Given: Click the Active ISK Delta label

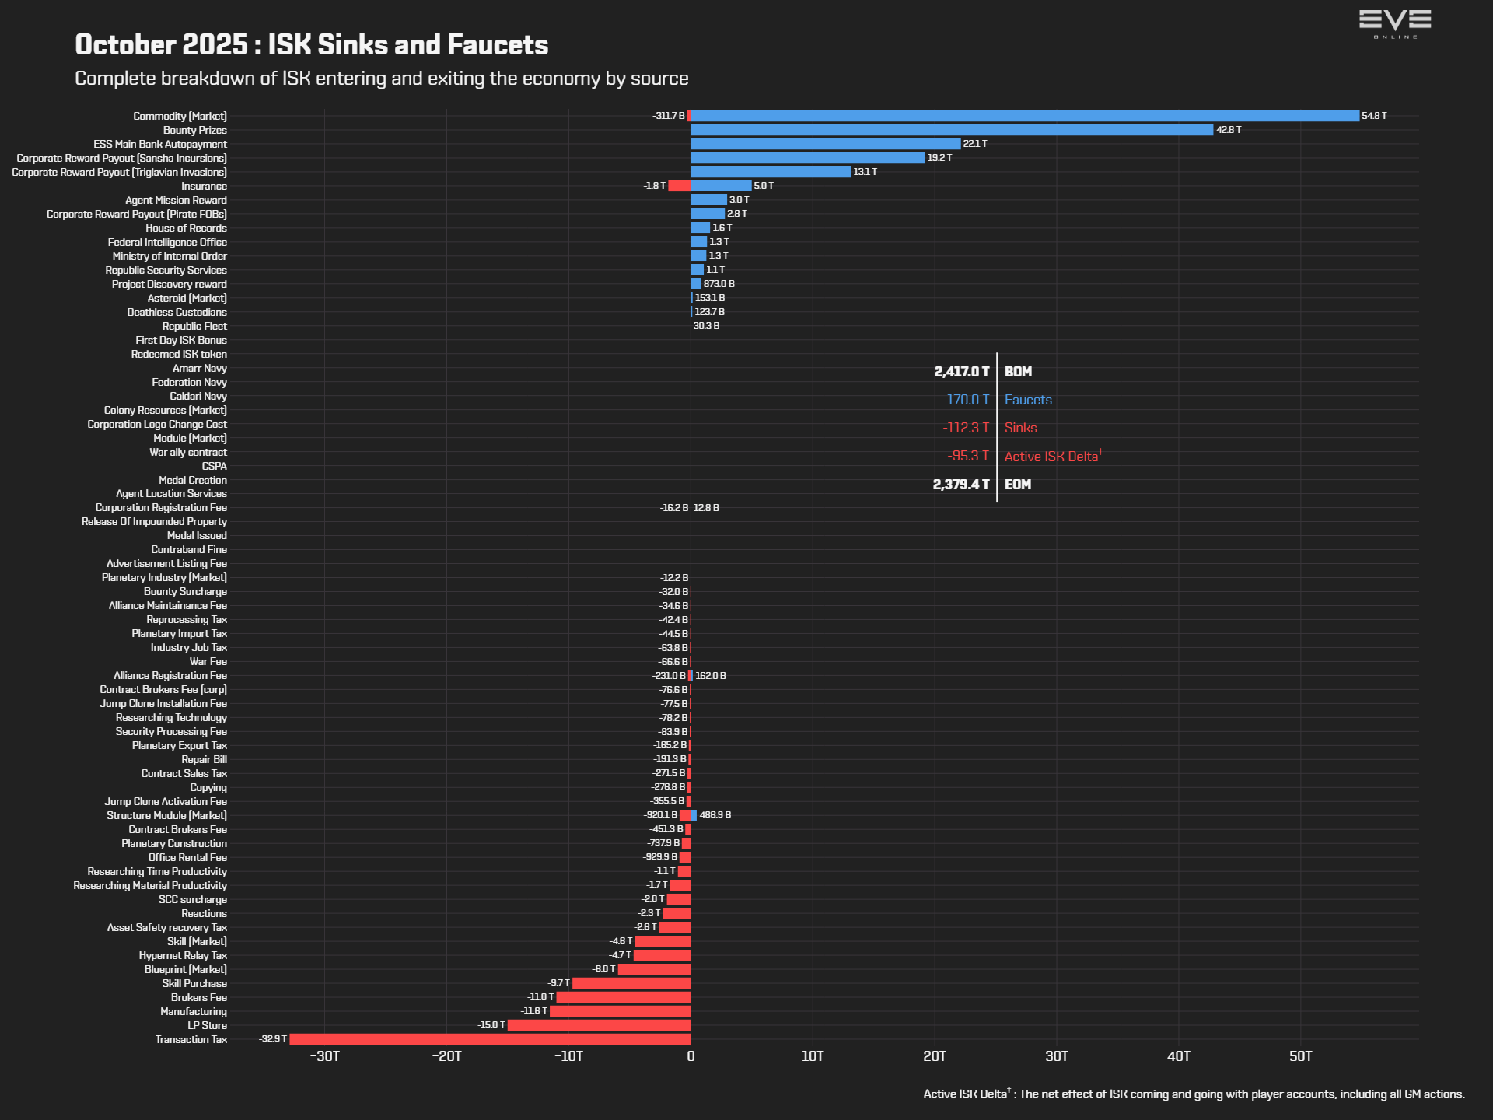Looking at the screenshot, I should click(x=1053, y=456).
